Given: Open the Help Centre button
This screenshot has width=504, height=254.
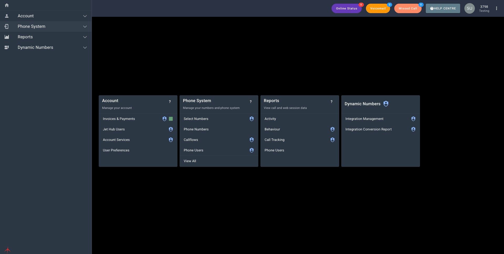Looking at the screenshot, I should click(x=443, y=8).
